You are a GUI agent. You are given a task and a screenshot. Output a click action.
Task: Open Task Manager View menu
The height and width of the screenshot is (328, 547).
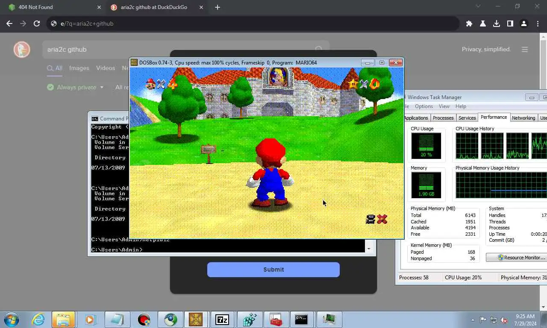pos(444,106)
